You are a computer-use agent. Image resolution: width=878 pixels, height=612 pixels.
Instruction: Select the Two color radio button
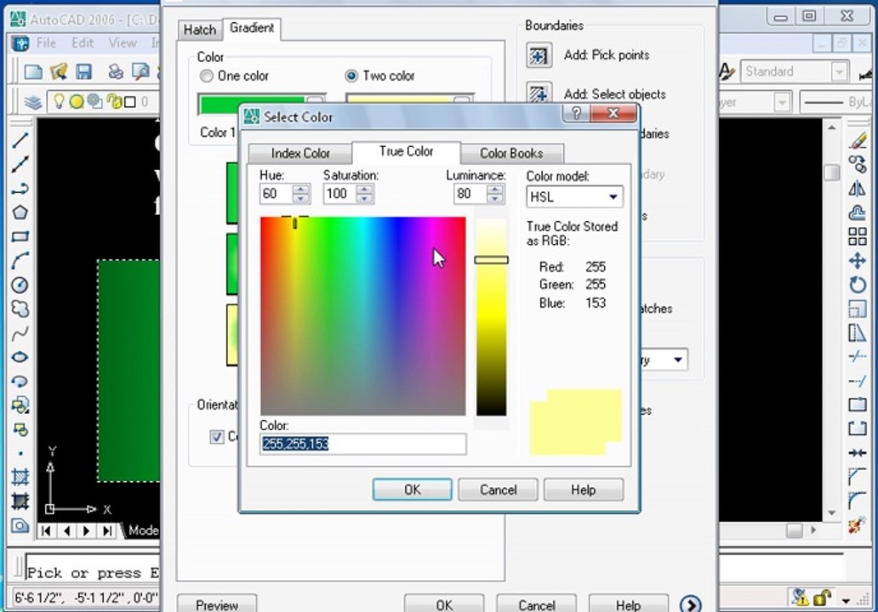click(x=351, y=76)
